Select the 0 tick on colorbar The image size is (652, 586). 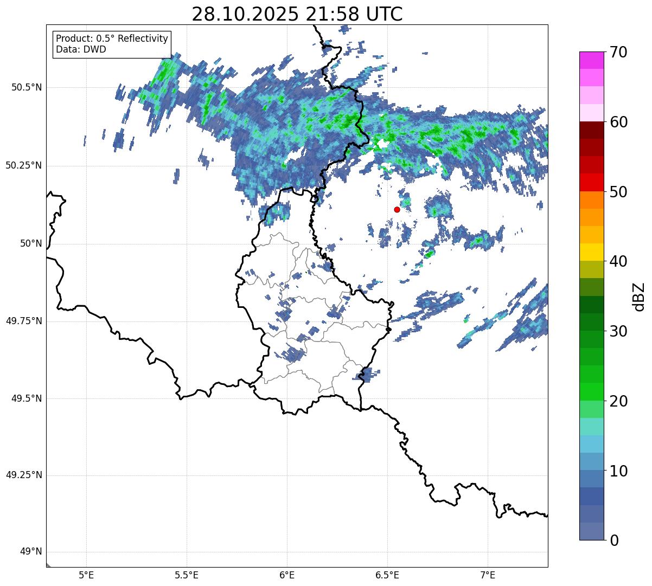pyautogui.click(x=613, y=540)
